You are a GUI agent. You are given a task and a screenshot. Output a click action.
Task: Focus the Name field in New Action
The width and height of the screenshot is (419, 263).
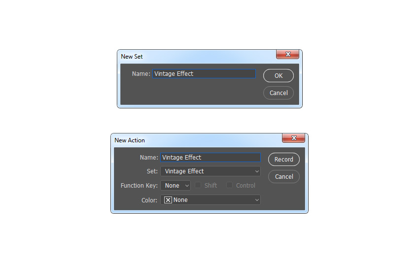click(210, 158)
